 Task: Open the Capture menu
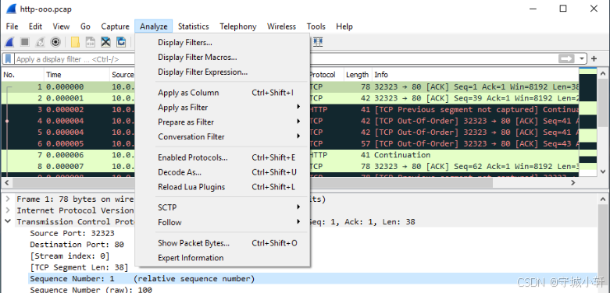pos(115,26)
